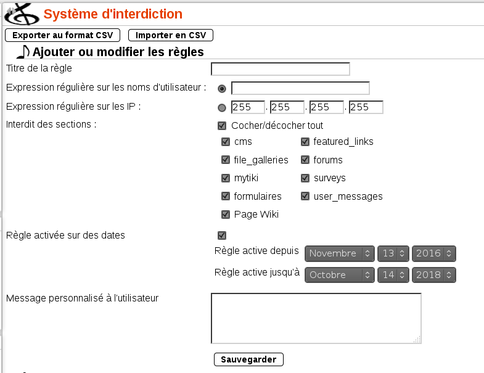The image size is (484, 373).
Task: Uncheck the cms section checkbox
Action: click(x=226, y=142)
